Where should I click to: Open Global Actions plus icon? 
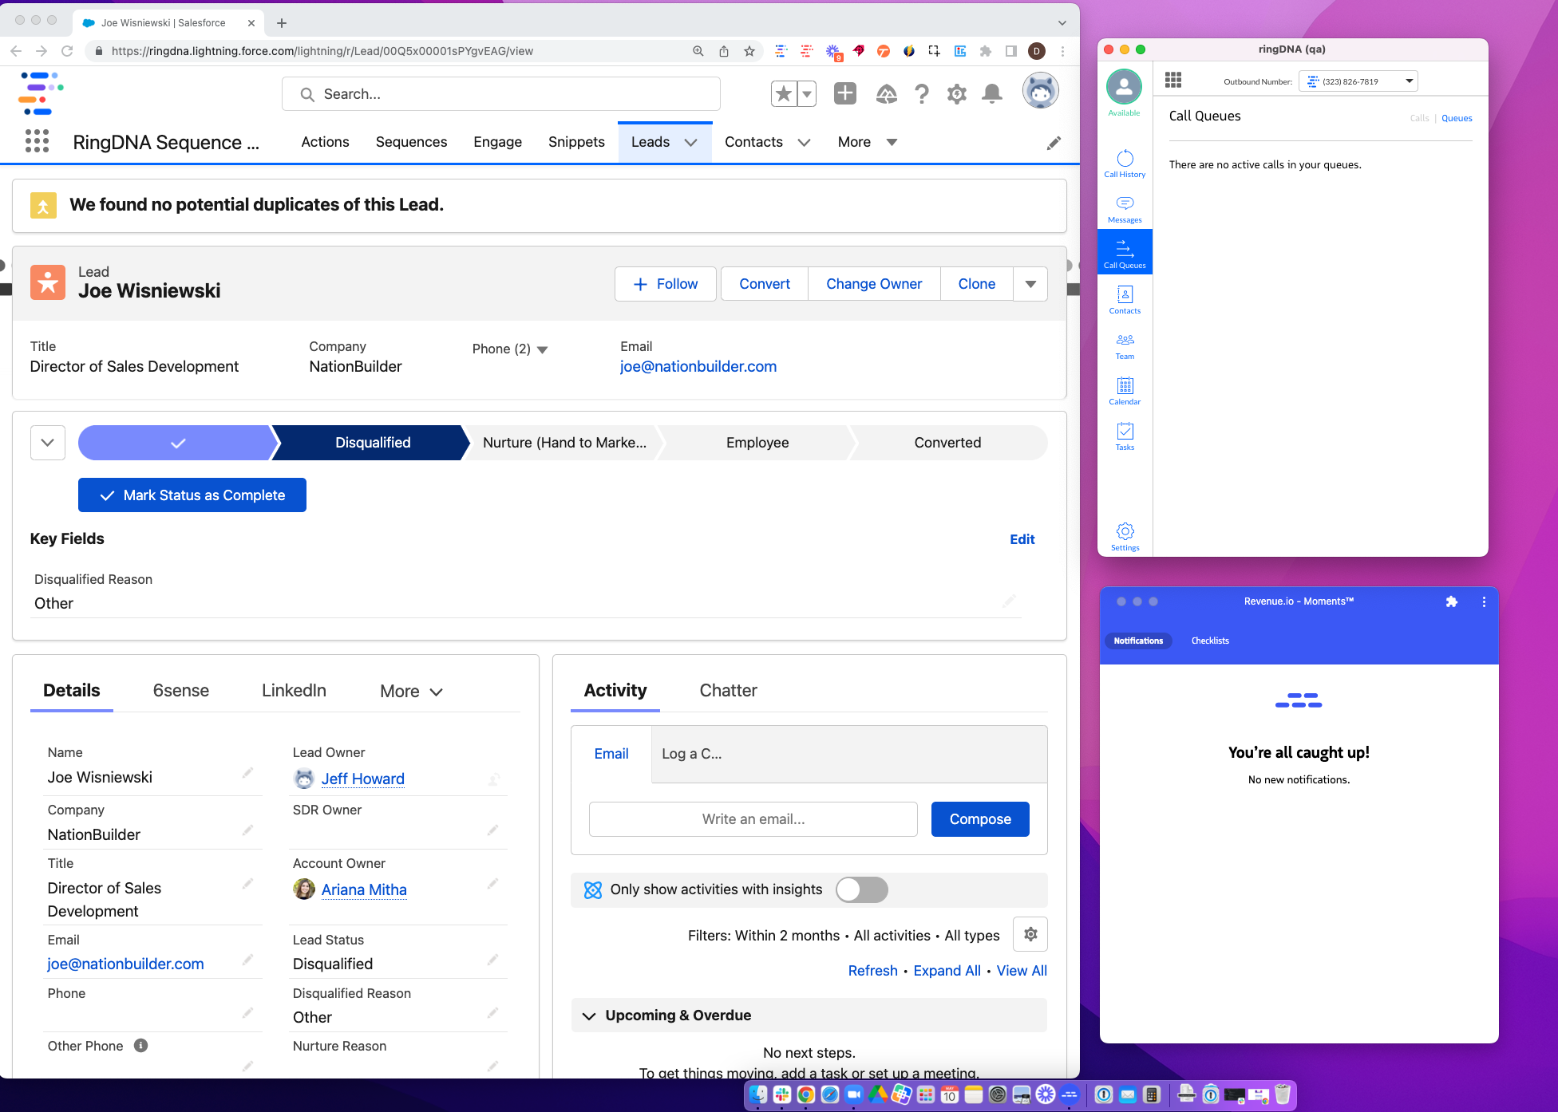[x=844, y=94]
